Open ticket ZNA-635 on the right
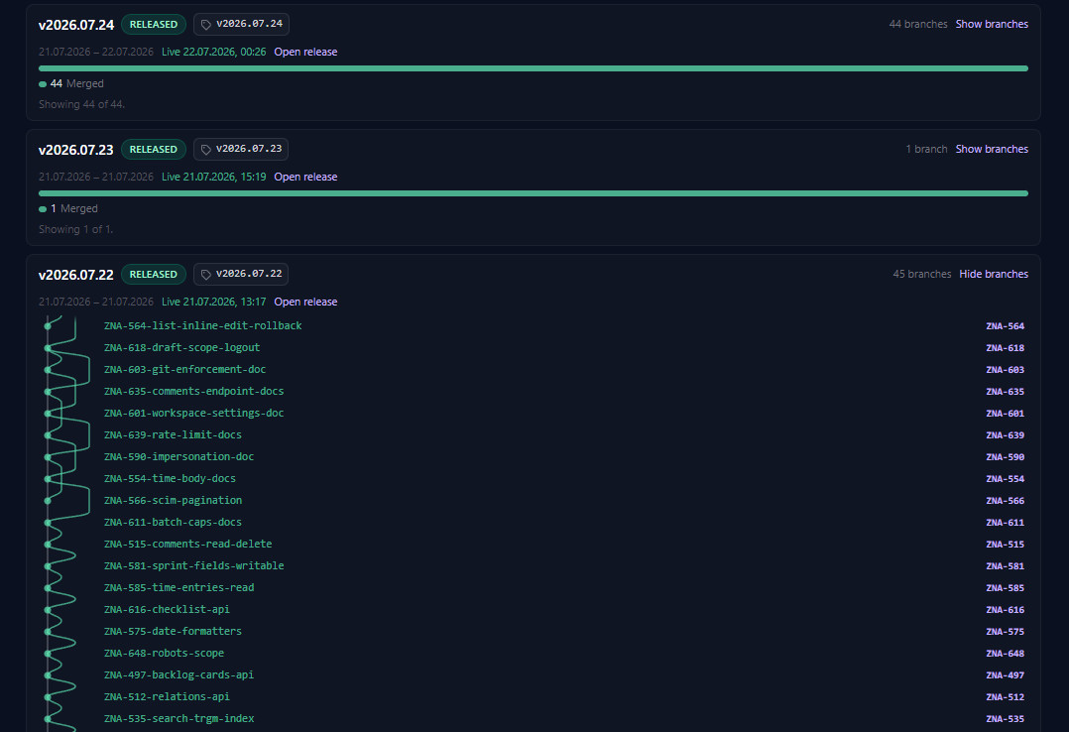 pos(1005,392)
